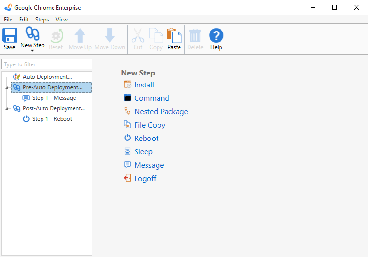The image size is (368, 257).
Task: Click the power icon beside Step 1 - Reboot
Action: 26,119
